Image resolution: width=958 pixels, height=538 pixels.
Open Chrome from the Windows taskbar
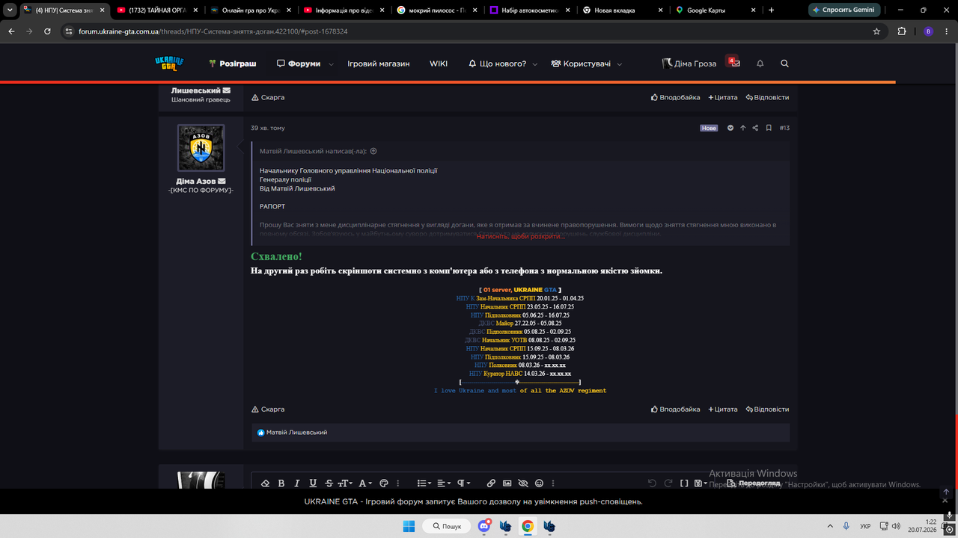[x=528, y=526]
